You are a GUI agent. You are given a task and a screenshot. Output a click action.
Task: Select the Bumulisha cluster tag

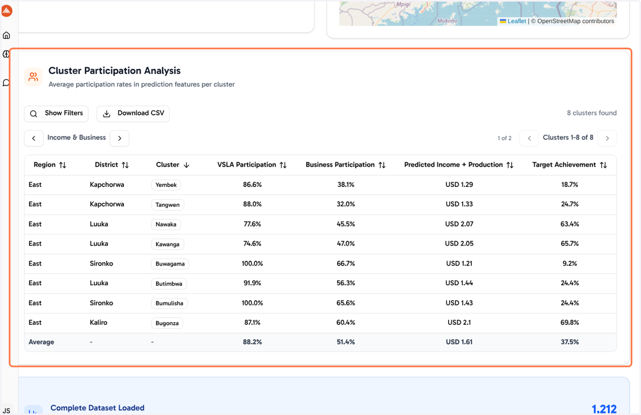(x=169, y=303)
